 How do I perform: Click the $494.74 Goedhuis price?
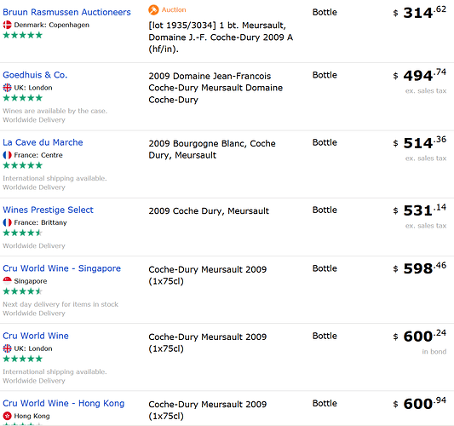420,75
